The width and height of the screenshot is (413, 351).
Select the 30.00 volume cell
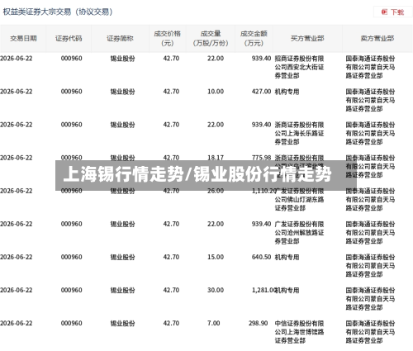(216, 290)
